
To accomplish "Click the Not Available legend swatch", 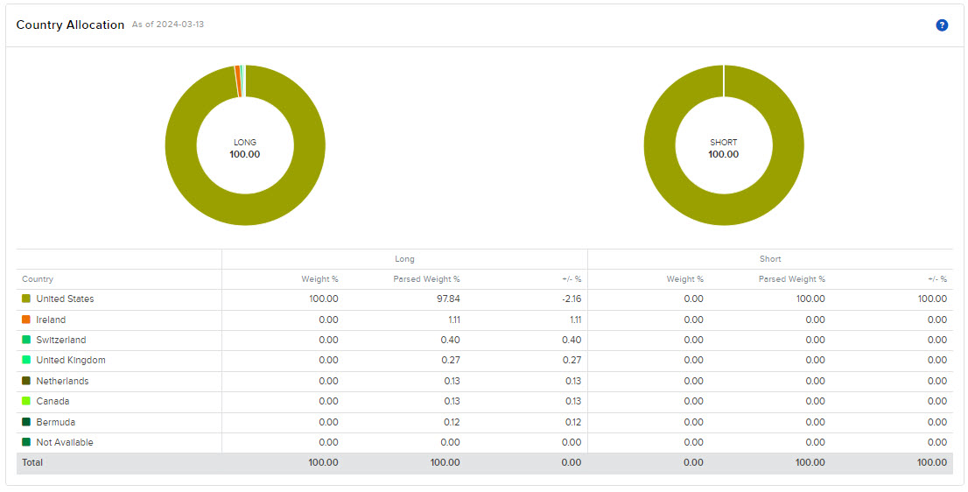I will 26,442.
